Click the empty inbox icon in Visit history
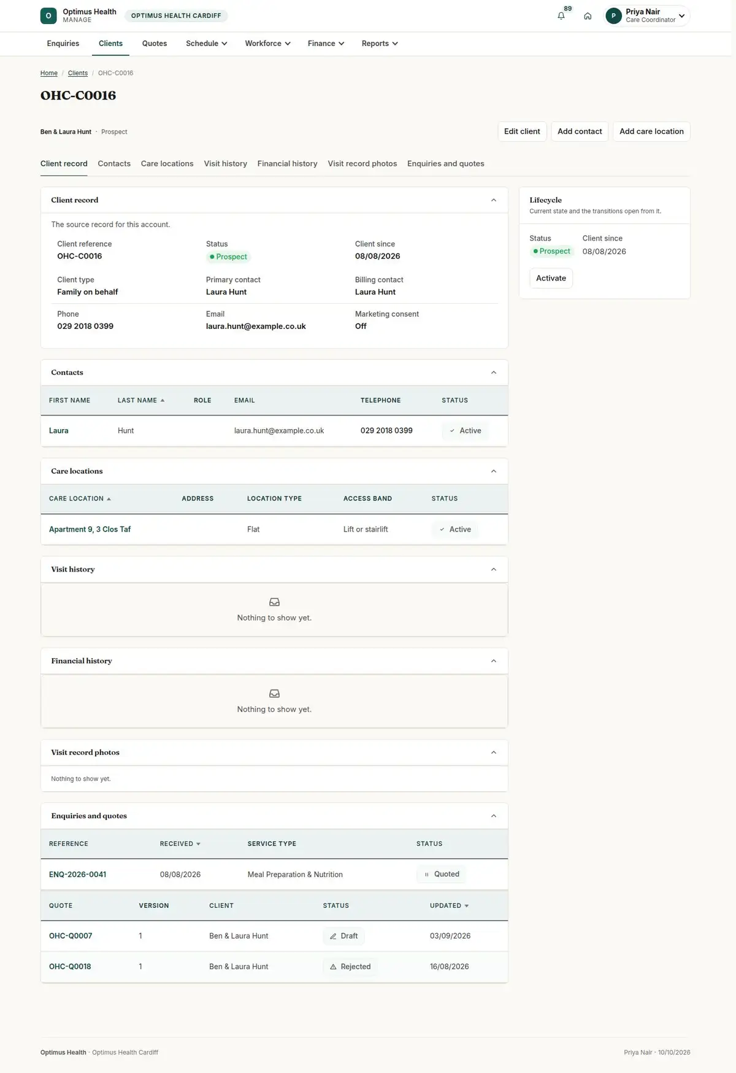Screen dimensions: 736x1073 (274, 602)
